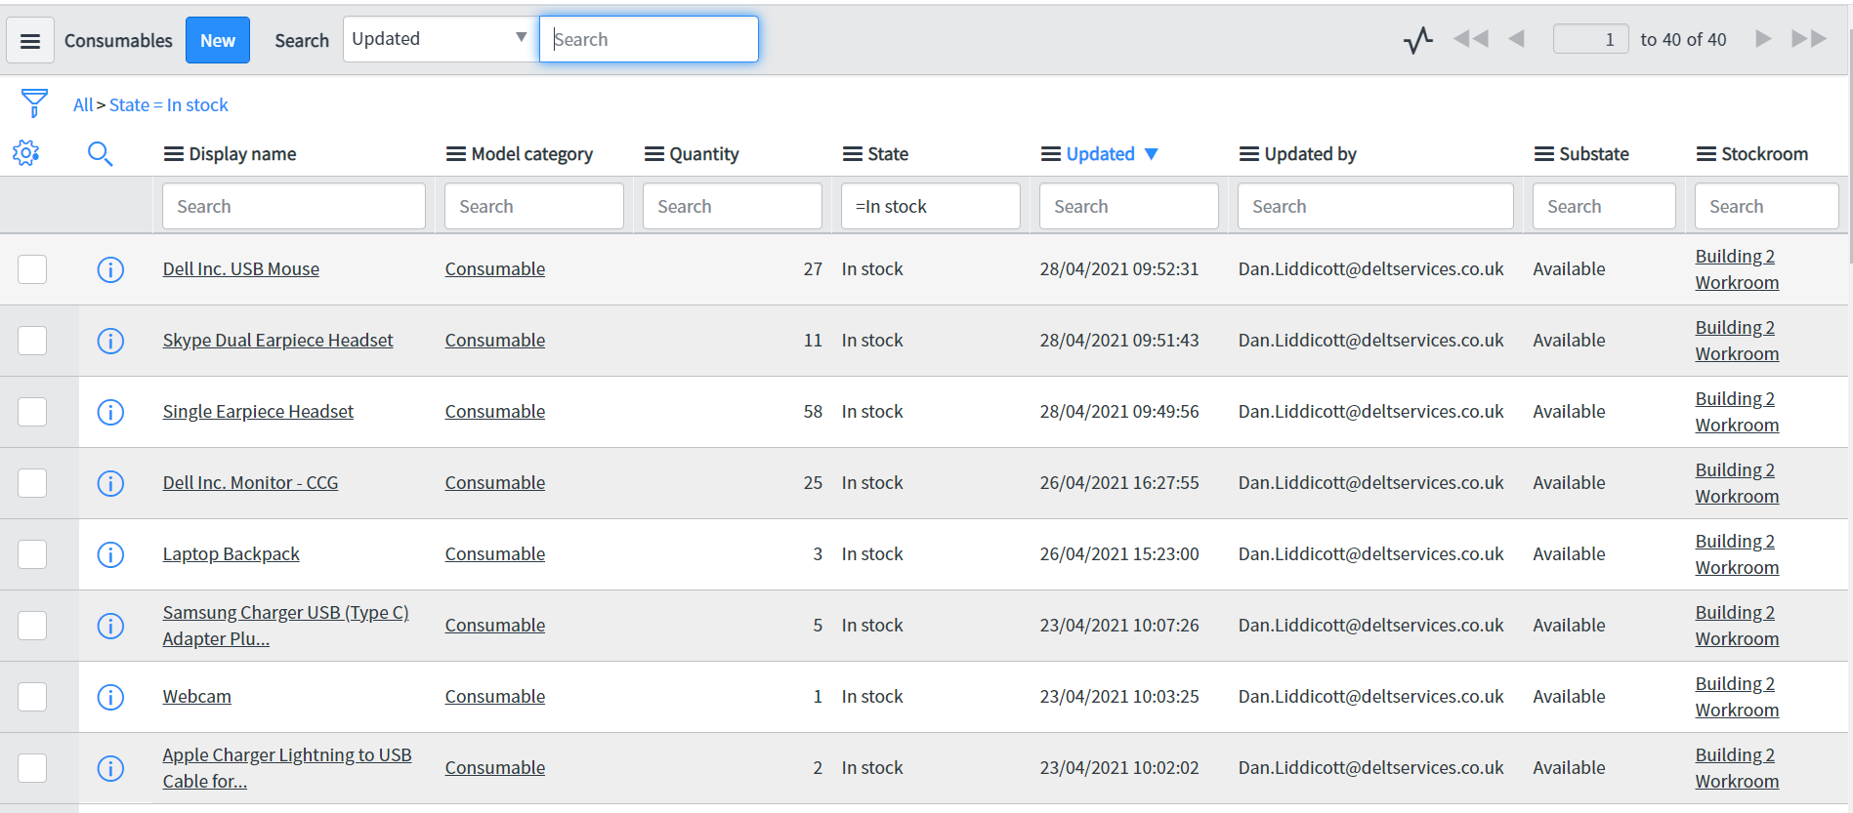Select the Laptop Backpack checkbox
Image resolution: width=1853 pixels, height=813 pixels.
point(32,554)
